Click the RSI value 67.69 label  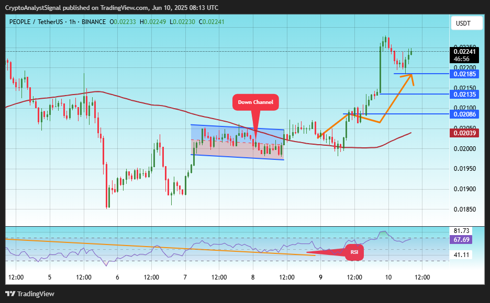point(461,239)
